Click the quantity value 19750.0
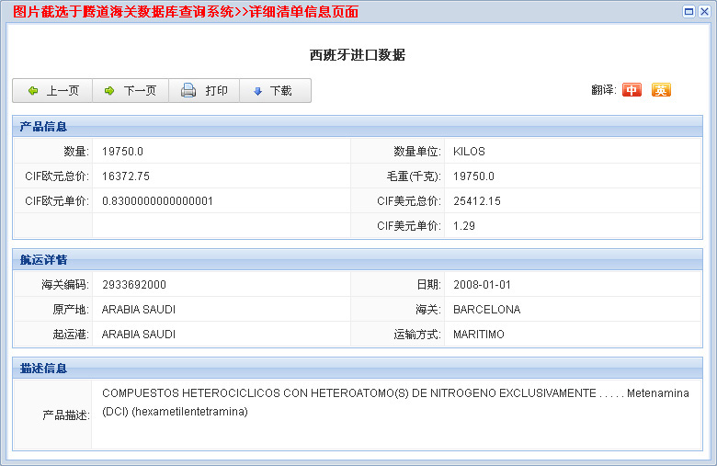This screenshot has width=717, height=466. click(x=122, y=152)
